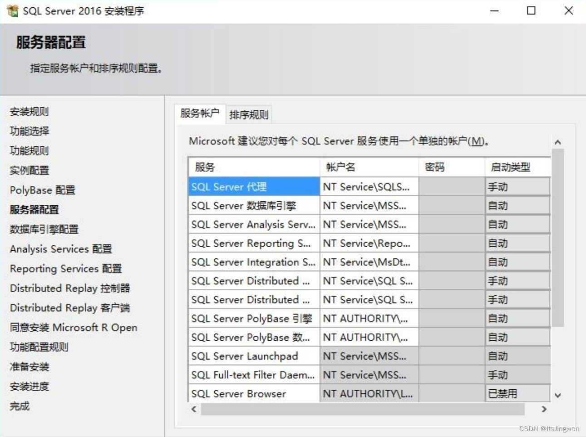
Task: Click the horizontal scrollbar left arrow
Action: click(194, 409)
